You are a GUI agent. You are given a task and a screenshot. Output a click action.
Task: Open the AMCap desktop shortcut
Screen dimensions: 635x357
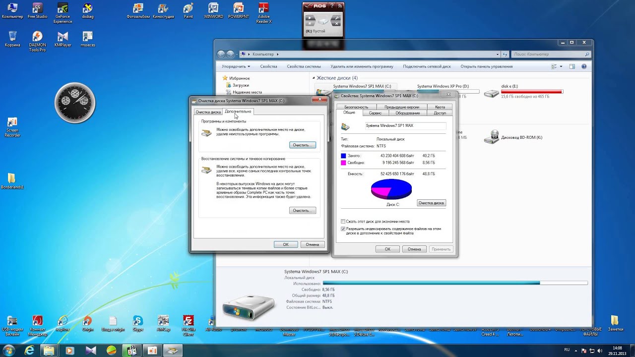click(163, 323)
